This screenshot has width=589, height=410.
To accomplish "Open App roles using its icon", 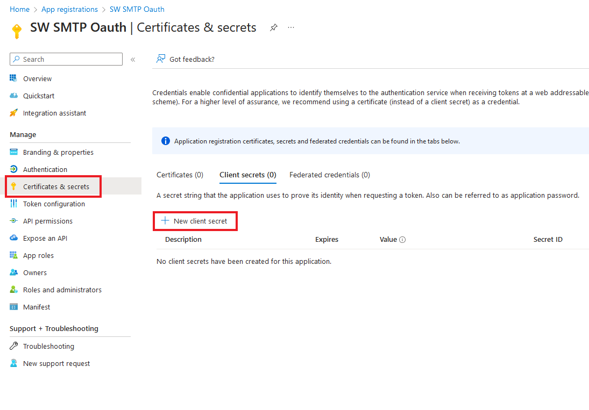I will coord(13,255).
